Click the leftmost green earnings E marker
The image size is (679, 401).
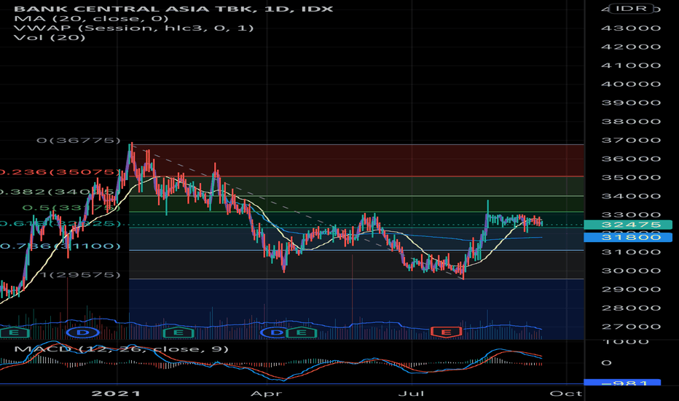[14, 332]
